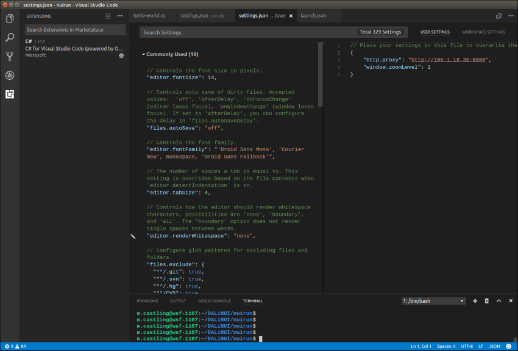Image resolution: width=518 pixels, height=351 pixels.
Task: Click the gear icon for C# extension
Action: pos(121,55)
